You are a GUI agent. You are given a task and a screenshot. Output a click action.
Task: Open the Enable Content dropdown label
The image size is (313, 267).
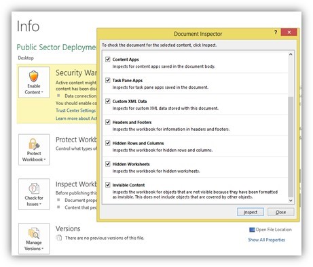coord(34,89)
